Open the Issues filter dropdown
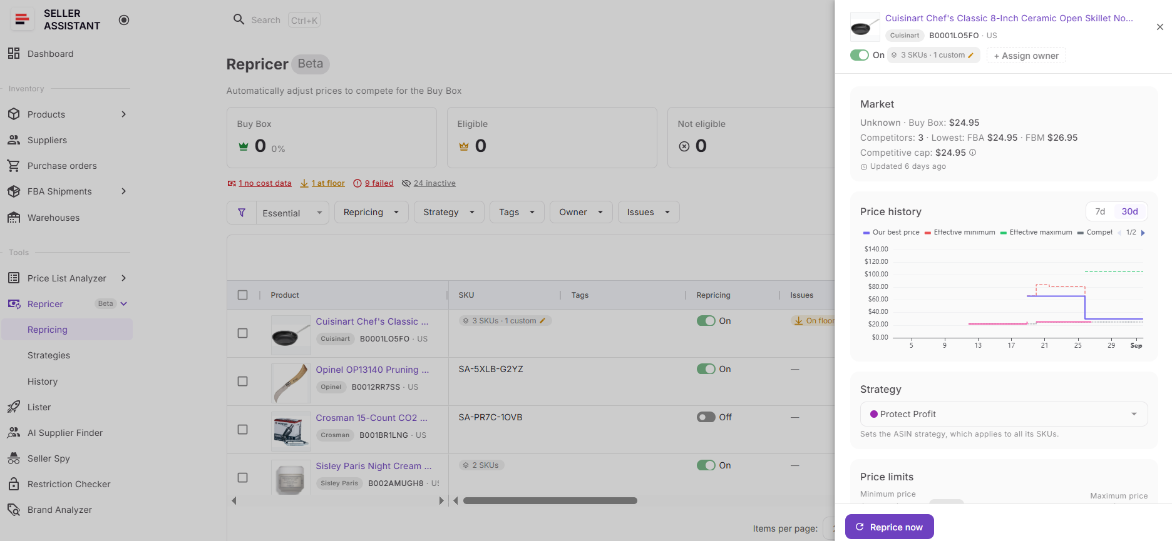 tap(649, 212)
